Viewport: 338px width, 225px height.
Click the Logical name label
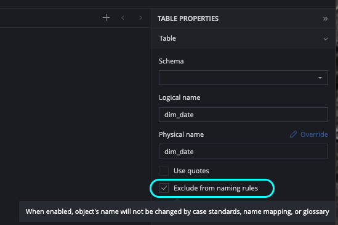pyautogui.click(x=179, y=97)
